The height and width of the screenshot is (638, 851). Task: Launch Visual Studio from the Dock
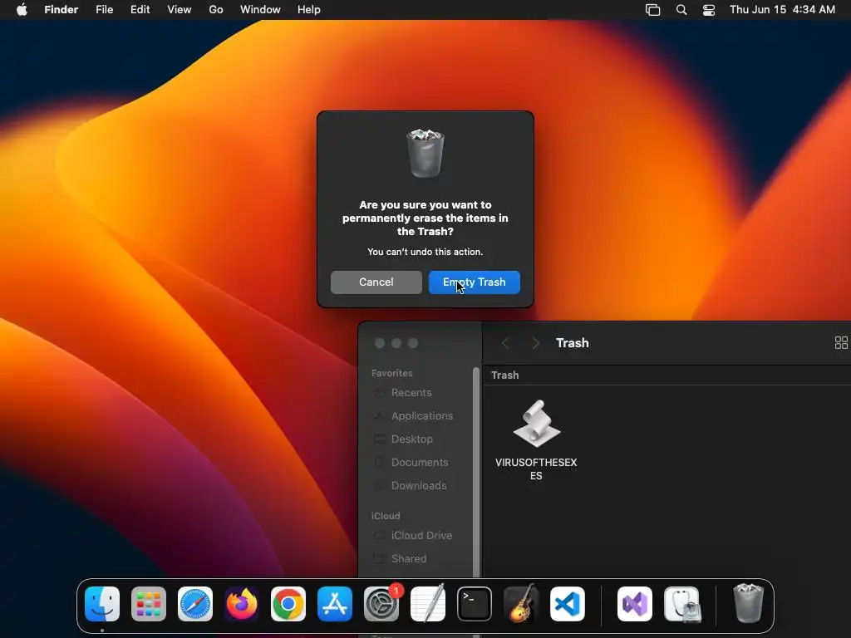[635, 604]
